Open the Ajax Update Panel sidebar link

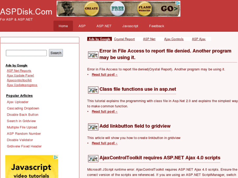tap(20, 75)
